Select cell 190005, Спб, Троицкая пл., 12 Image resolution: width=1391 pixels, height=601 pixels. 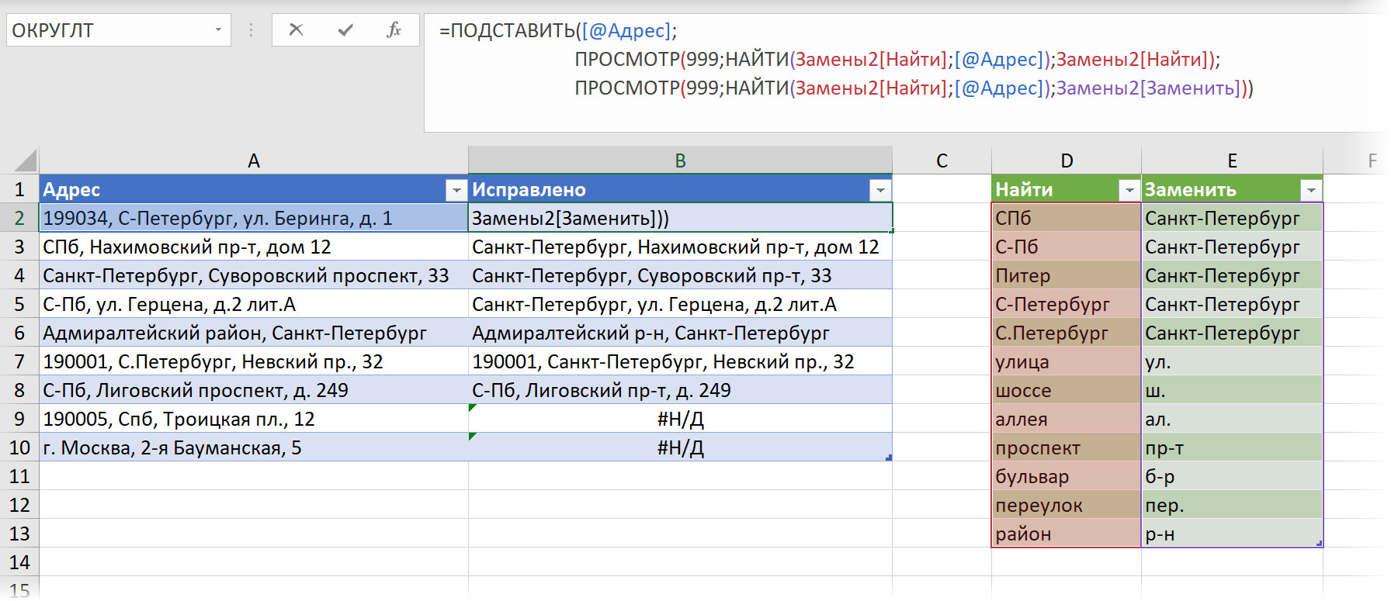pyautogui.click(x=254, y=419)
